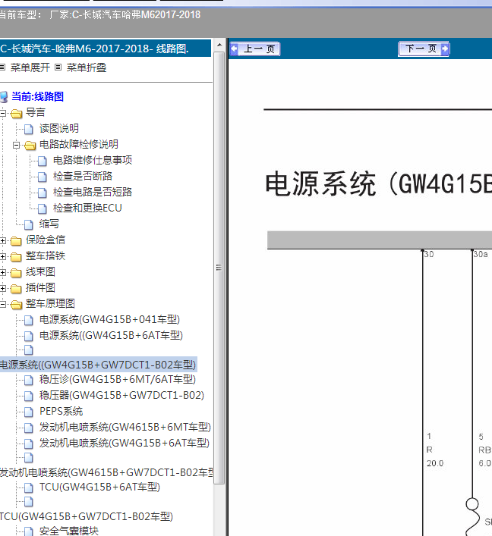Click page icon beside 读图说明

click(29, 129)
